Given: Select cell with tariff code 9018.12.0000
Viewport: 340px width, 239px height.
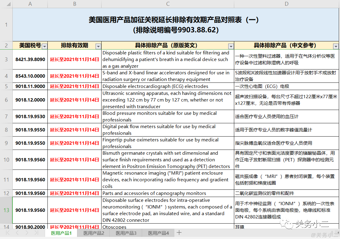Looking at the screenshot, I should [x=30, y=100].
